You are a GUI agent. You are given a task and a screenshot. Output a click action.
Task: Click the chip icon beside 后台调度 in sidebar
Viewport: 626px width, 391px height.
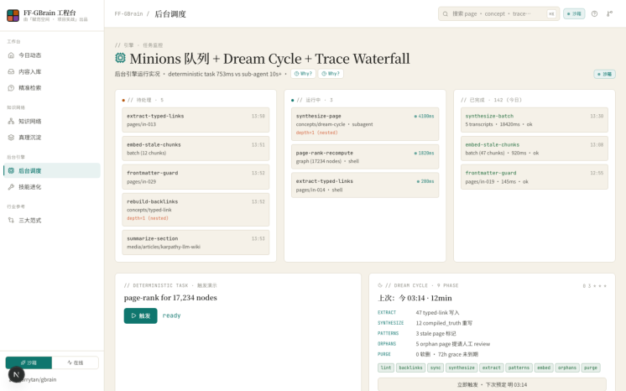tap(11, 170)
